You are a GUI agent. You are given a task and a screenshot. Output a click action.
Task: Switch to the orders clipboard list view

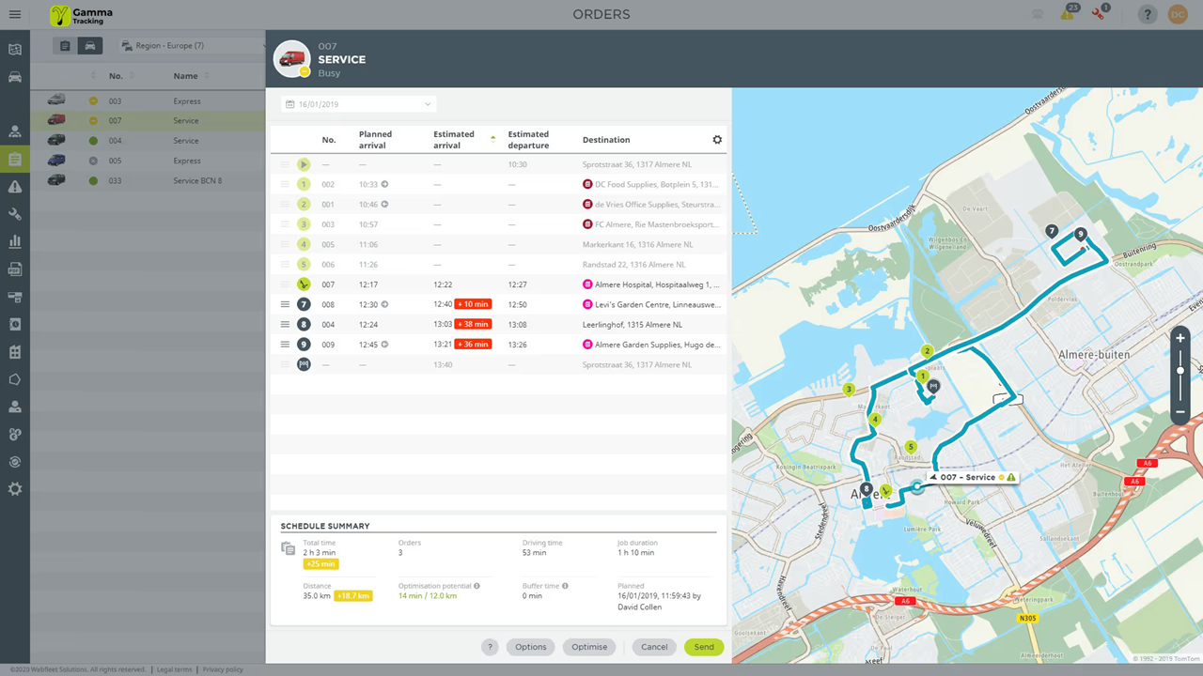pos(65,46)
